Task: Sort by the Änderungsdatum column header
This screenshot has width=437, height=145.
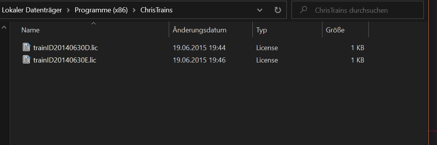Action: (x=199, y=30)
